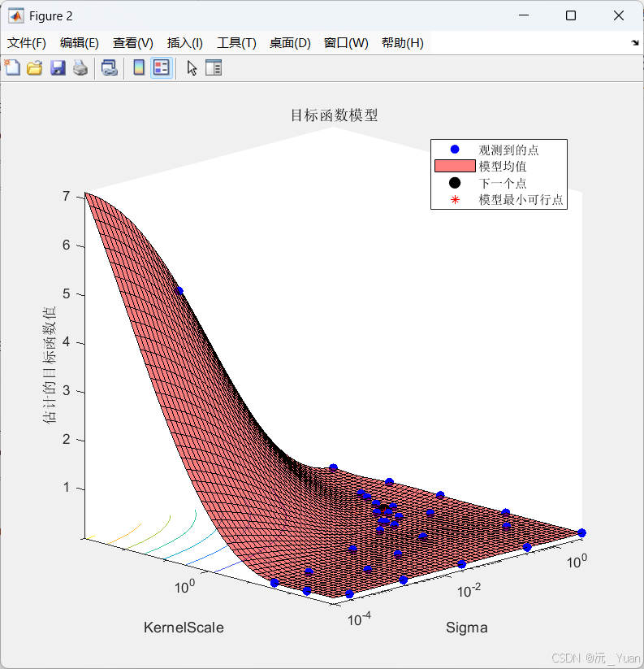Click the Sigma axis label
644x669 pixels.
[x=467, y=628]
